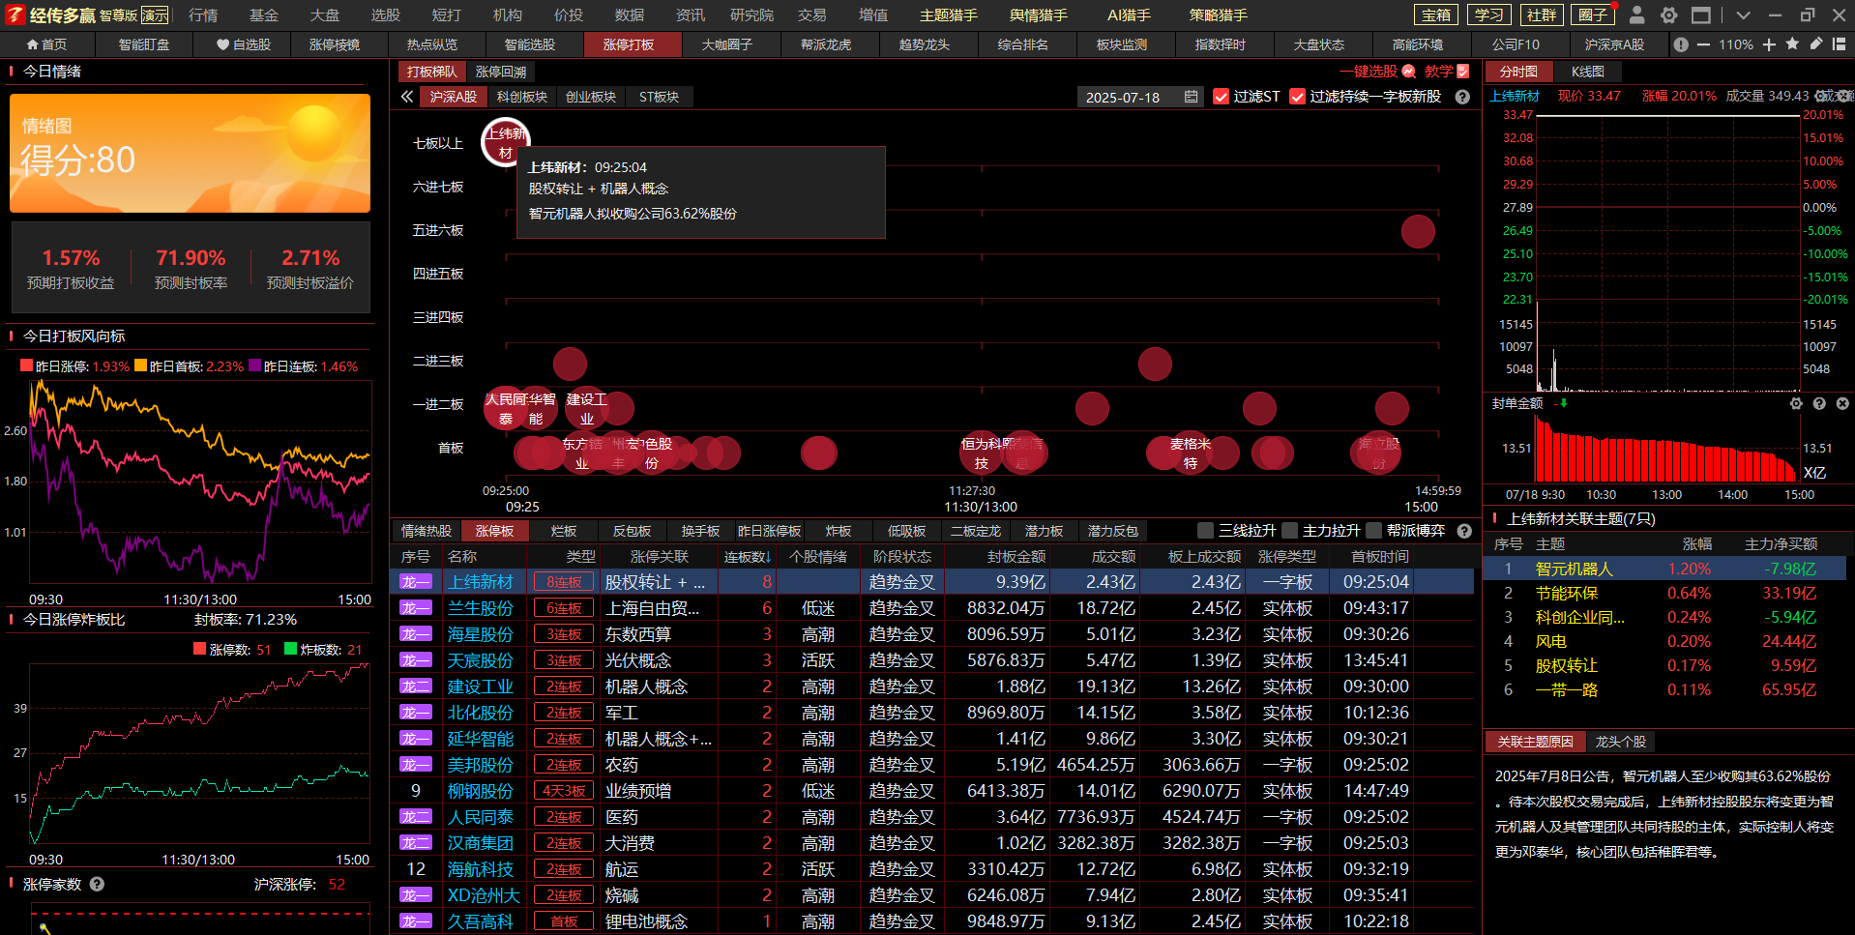Open the 炸板 tab
The image size is (1855, 935).
[839, 531]
